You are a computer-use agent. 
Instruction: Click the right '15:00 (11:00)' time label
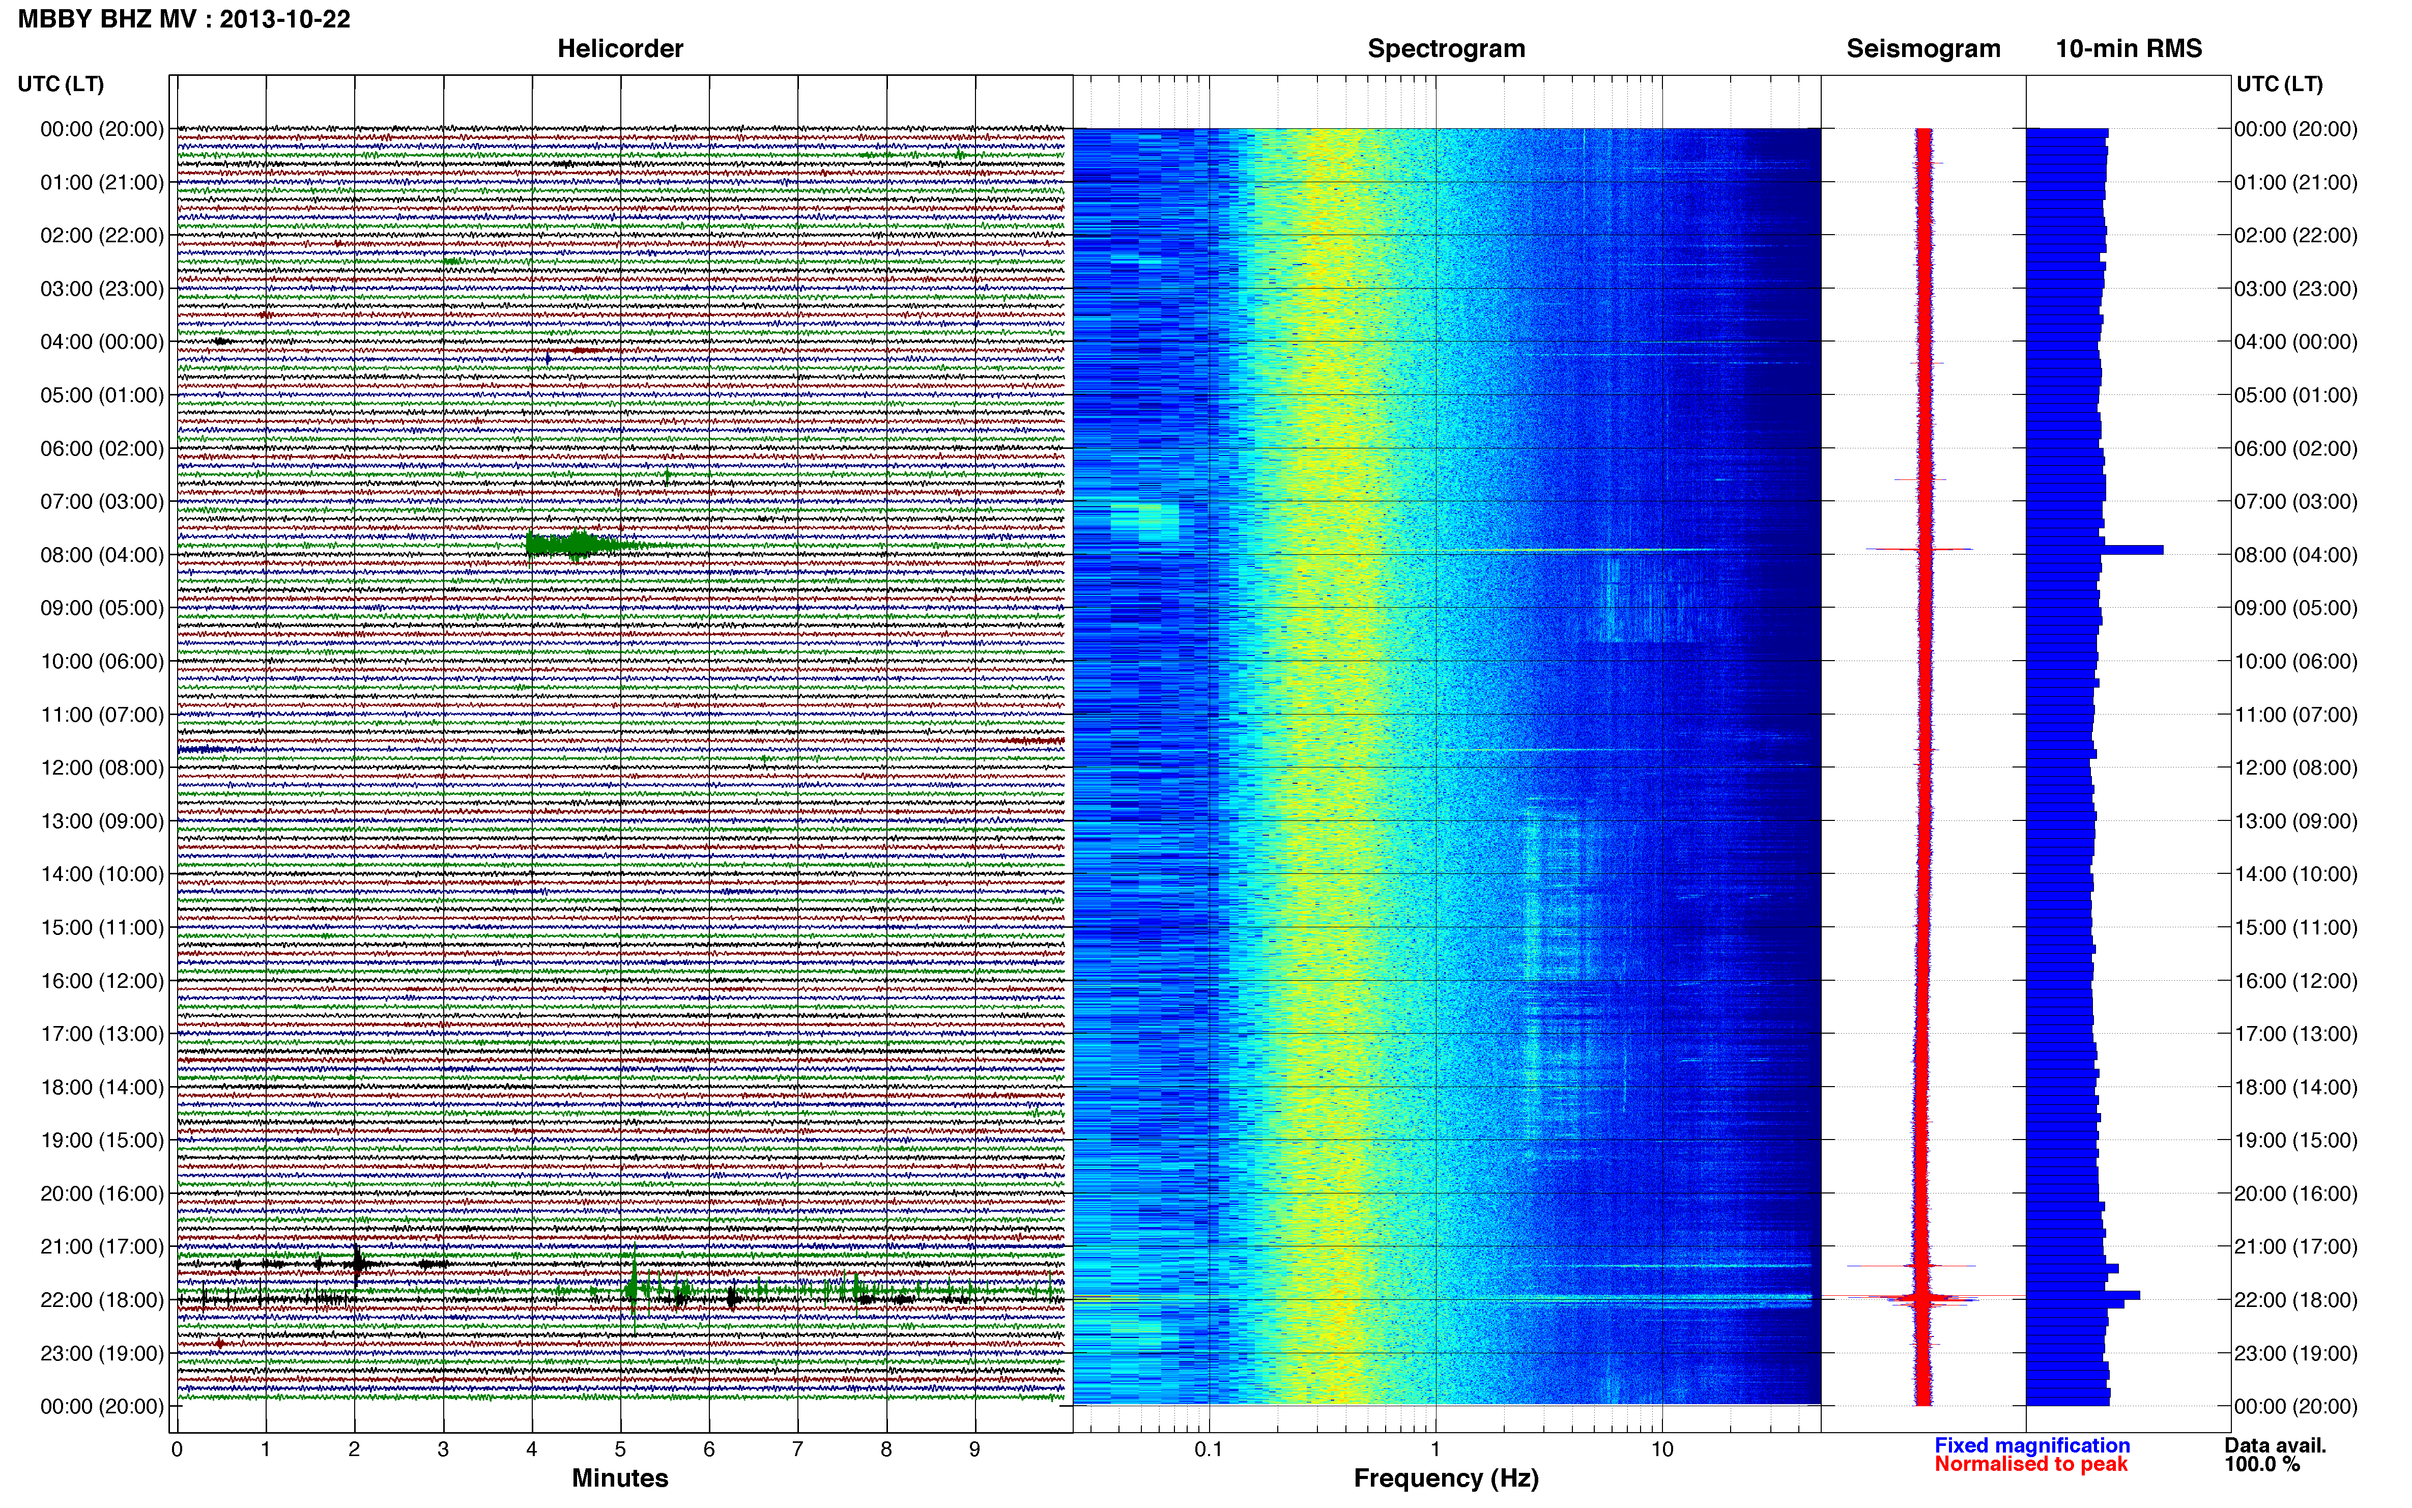pyautogui.click(x=2295, y=927)
